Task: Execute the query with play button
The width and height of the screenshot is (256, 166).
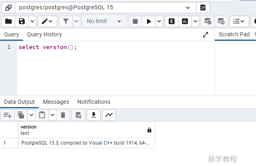Action: 149,21
